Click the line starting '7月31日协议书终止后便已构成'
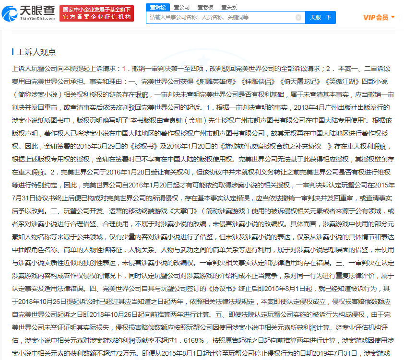Screen dimensions: 404x360 (x=202, y=198)
